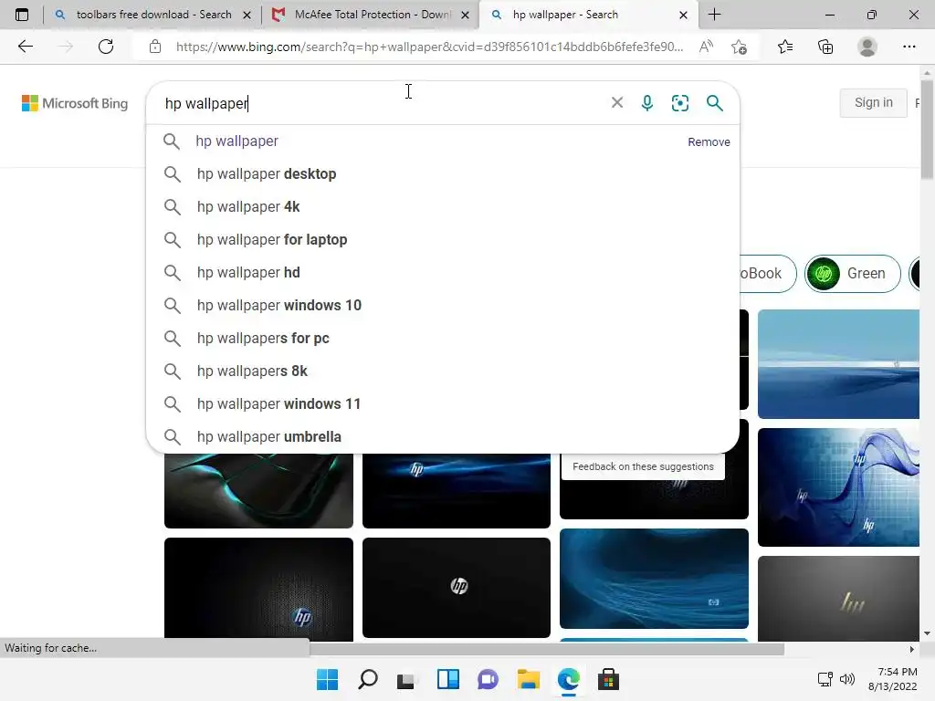This screenshot has height=701, width=935.
Task: Filter images by Green chip
Action: coord(852,274)
